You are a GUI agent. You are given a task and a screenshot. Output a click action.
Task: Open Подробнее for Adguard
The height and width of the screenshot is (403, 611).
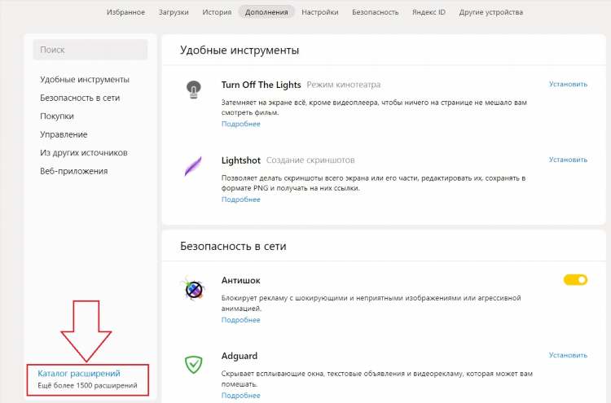[x=241, y=395]
